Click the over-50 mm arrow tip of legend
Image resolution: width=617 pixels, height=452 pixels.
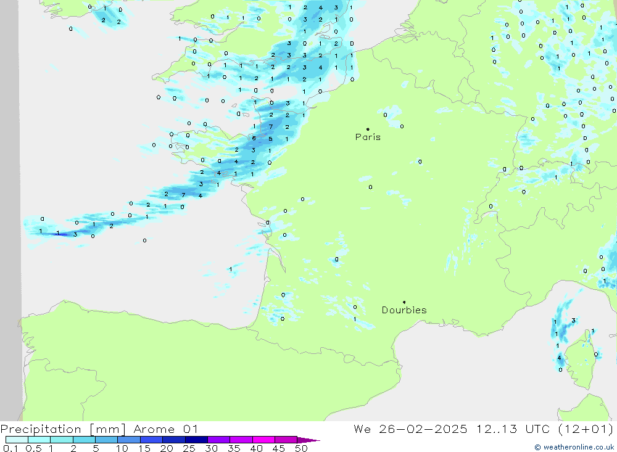(308, 440)
